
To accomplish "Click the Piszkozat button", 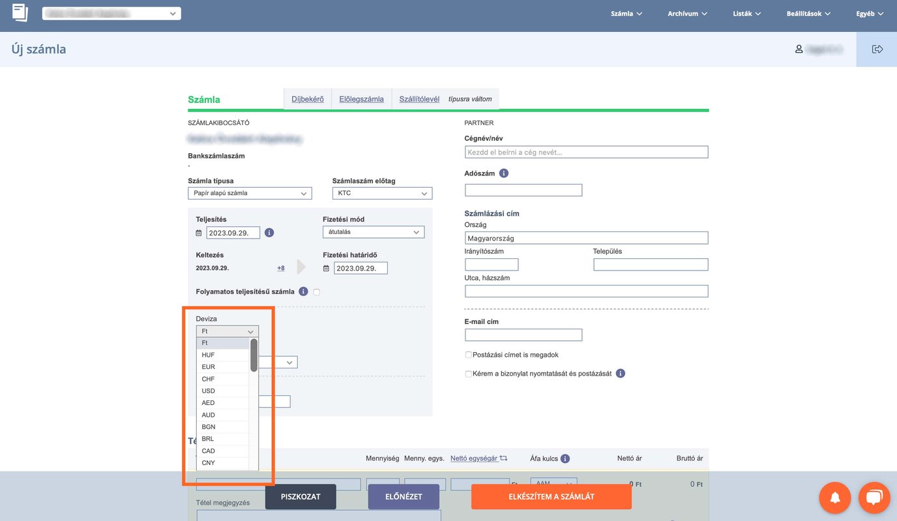I will tap(301, 496).
